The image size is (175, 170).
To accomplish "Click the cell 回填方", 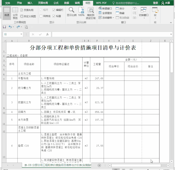I will click(29, 112).
